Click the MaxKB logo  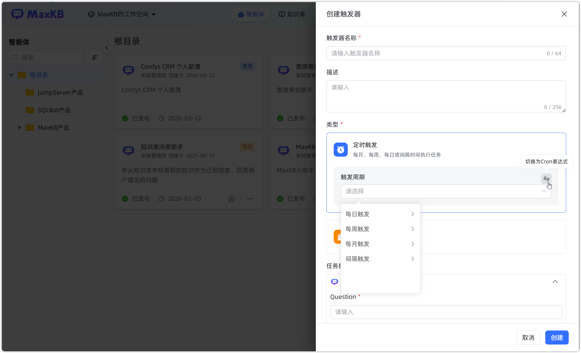pyautogui.click(x=37, y=14)
